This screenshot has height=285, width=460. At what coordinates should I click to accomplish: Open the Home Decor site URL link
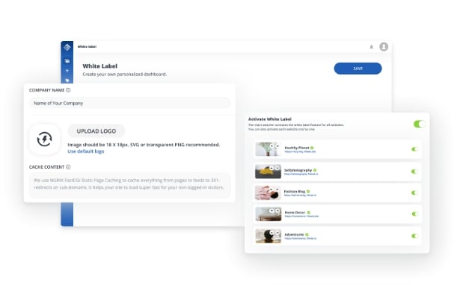[301, 216]
